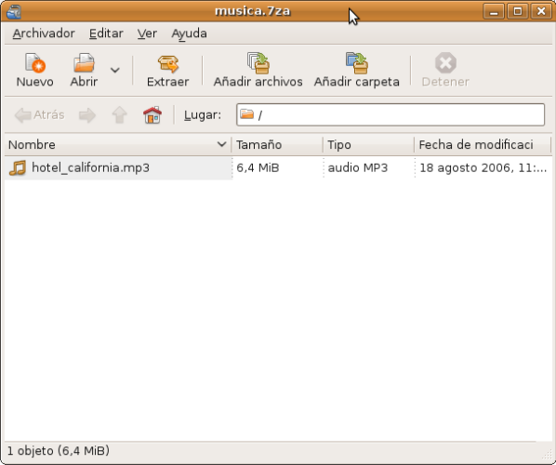Viewport: 556px width, 465px height.
Task: Sort by Fecha de modificación column
Action: coord(483,145)
